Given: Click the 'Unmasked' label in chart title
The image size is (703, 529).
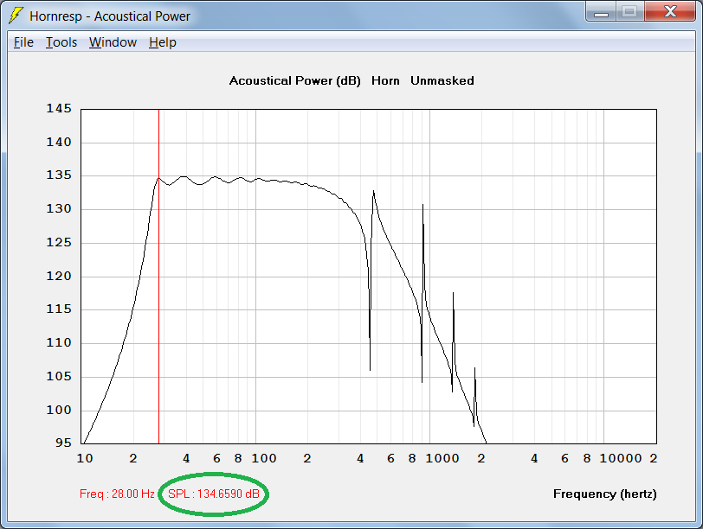Looking at the screenshot, I should pos(442,81).
